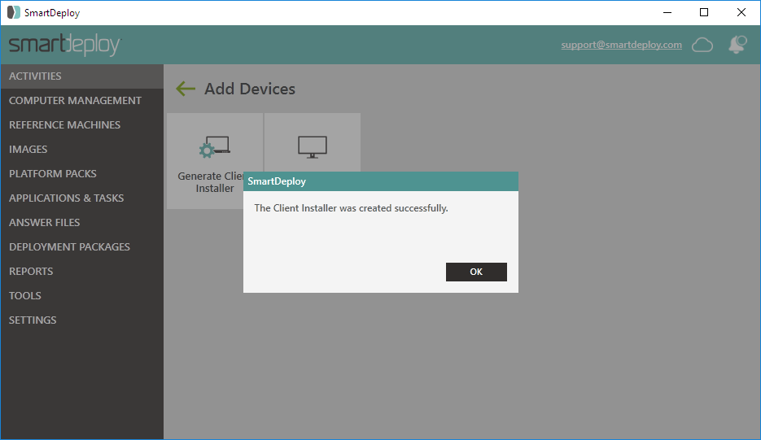Image resolution: width=761 pixels, height=440 pixels.
Task: Go to Applications & Tasks
Action: 82,198
